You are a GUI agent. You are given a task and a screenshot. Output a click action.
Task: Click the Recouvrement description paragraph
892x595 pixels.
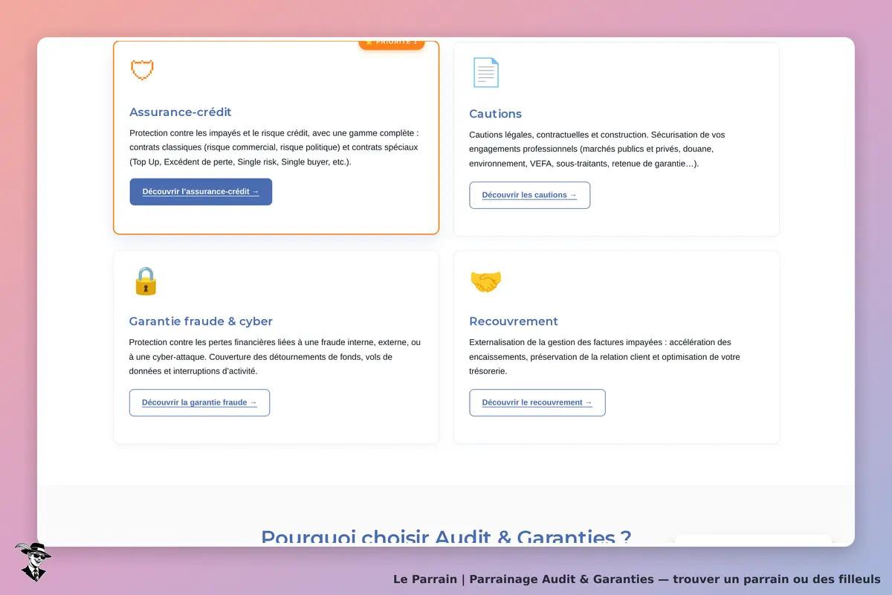606,357
